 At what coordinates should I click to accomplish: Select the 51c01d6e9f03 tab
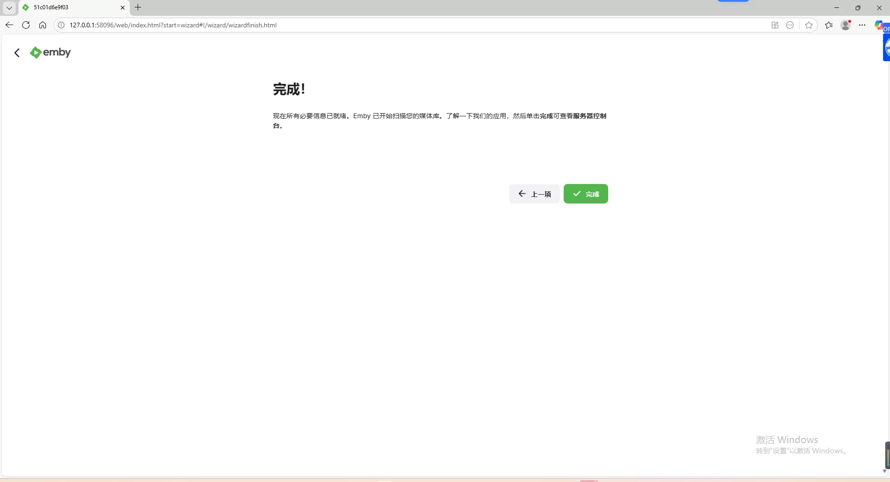tap(70, 7)
